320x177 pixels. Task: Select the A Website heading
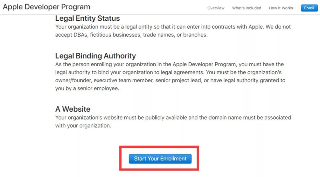(x=73, y=109)
